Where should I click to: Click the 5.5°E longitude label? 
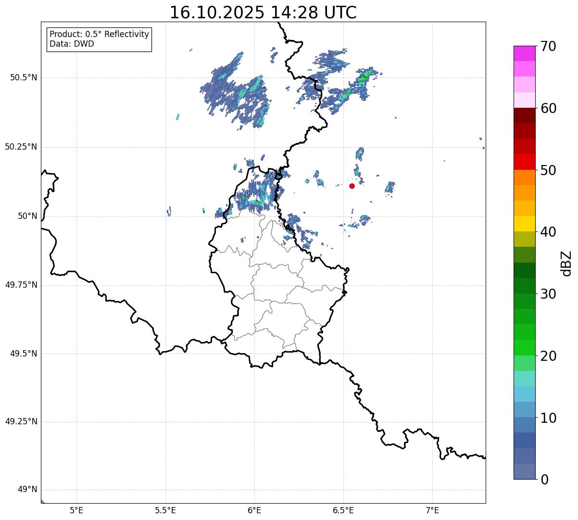165,510
